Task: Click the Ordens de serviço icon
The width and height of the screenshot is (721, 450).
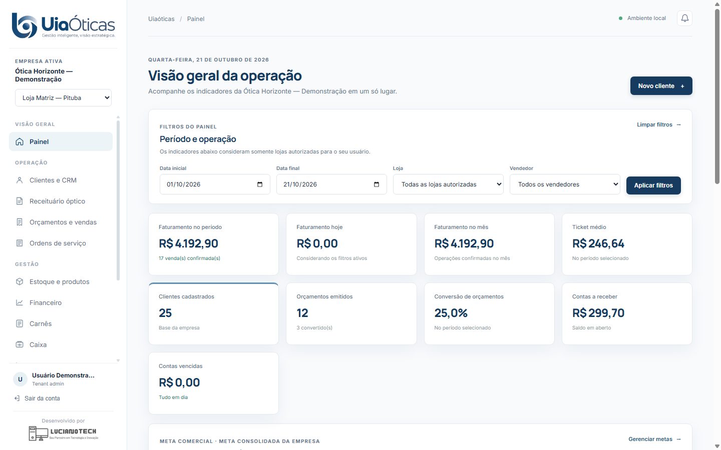Action: click(x=20, y=243)
